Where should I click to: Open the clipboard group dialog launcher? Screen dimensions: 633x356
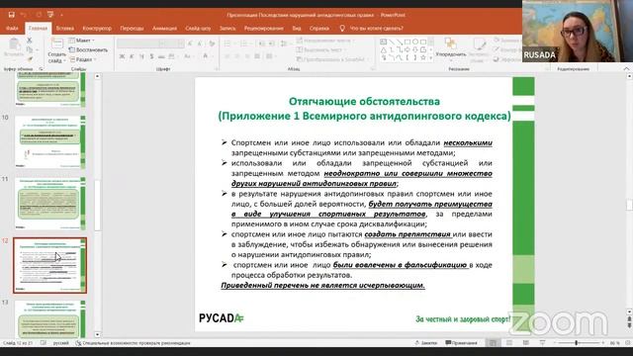pyautogui.click(x=41, y=69)
